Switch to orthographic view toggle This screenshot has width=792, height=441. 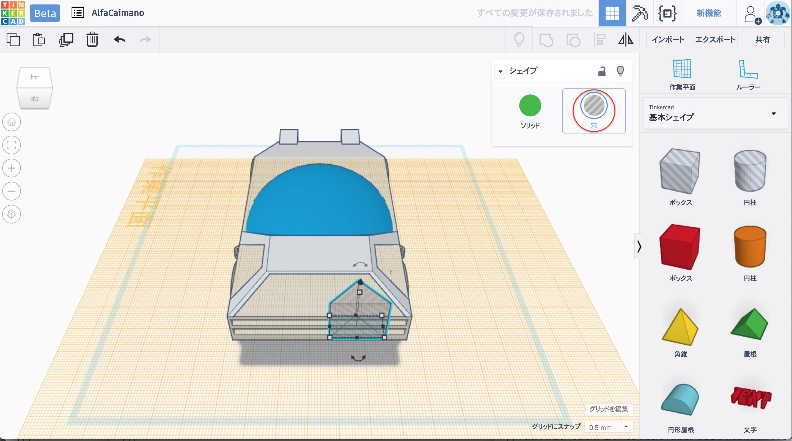[x=12, y=214]
